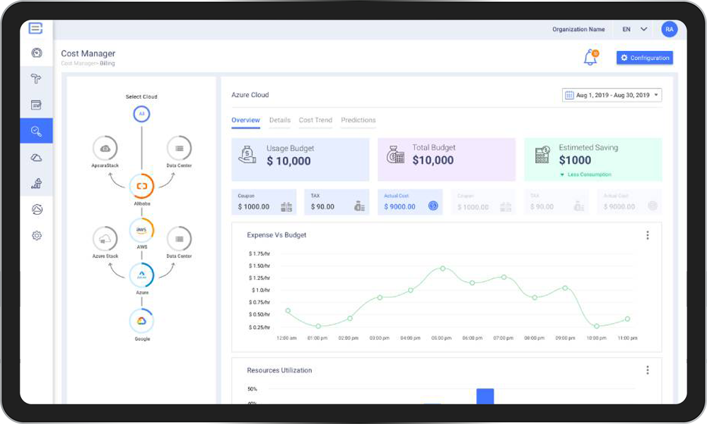Open the cloud sync sidebar icon
The height and width of the screenshot is (424, 707).
37,209
